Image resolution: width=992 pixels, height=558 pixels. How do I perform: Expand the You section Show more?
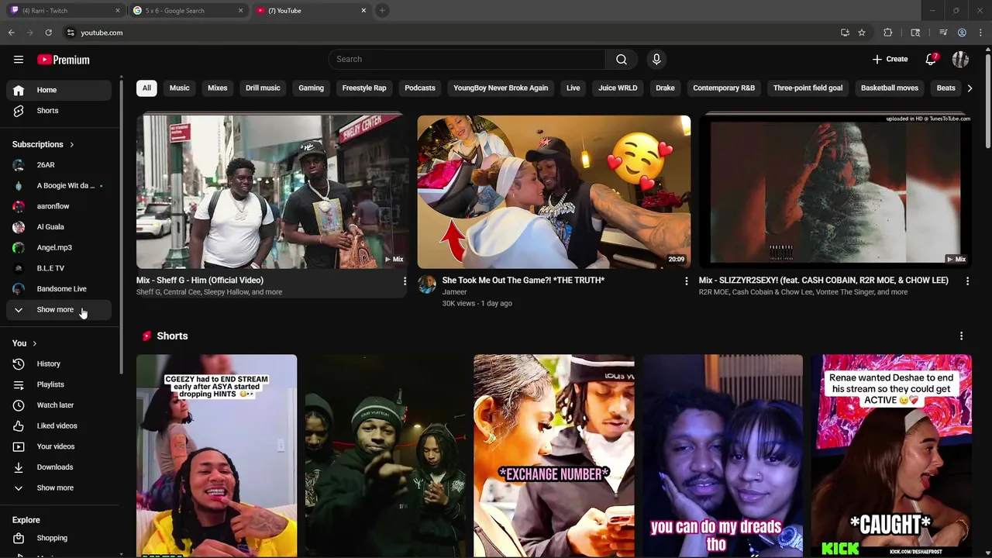(x=59, y=488)
